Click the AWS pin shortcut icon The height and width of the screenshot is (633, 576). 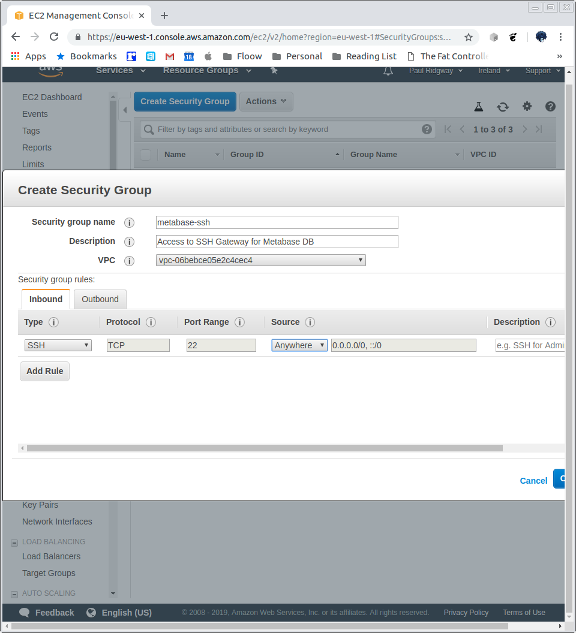click(274, 71)
